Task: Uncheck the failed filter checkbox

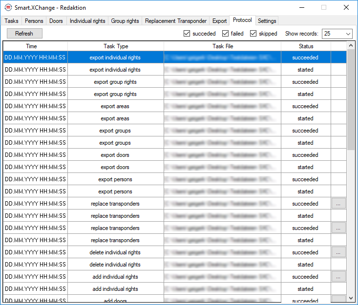Action: 226,34
